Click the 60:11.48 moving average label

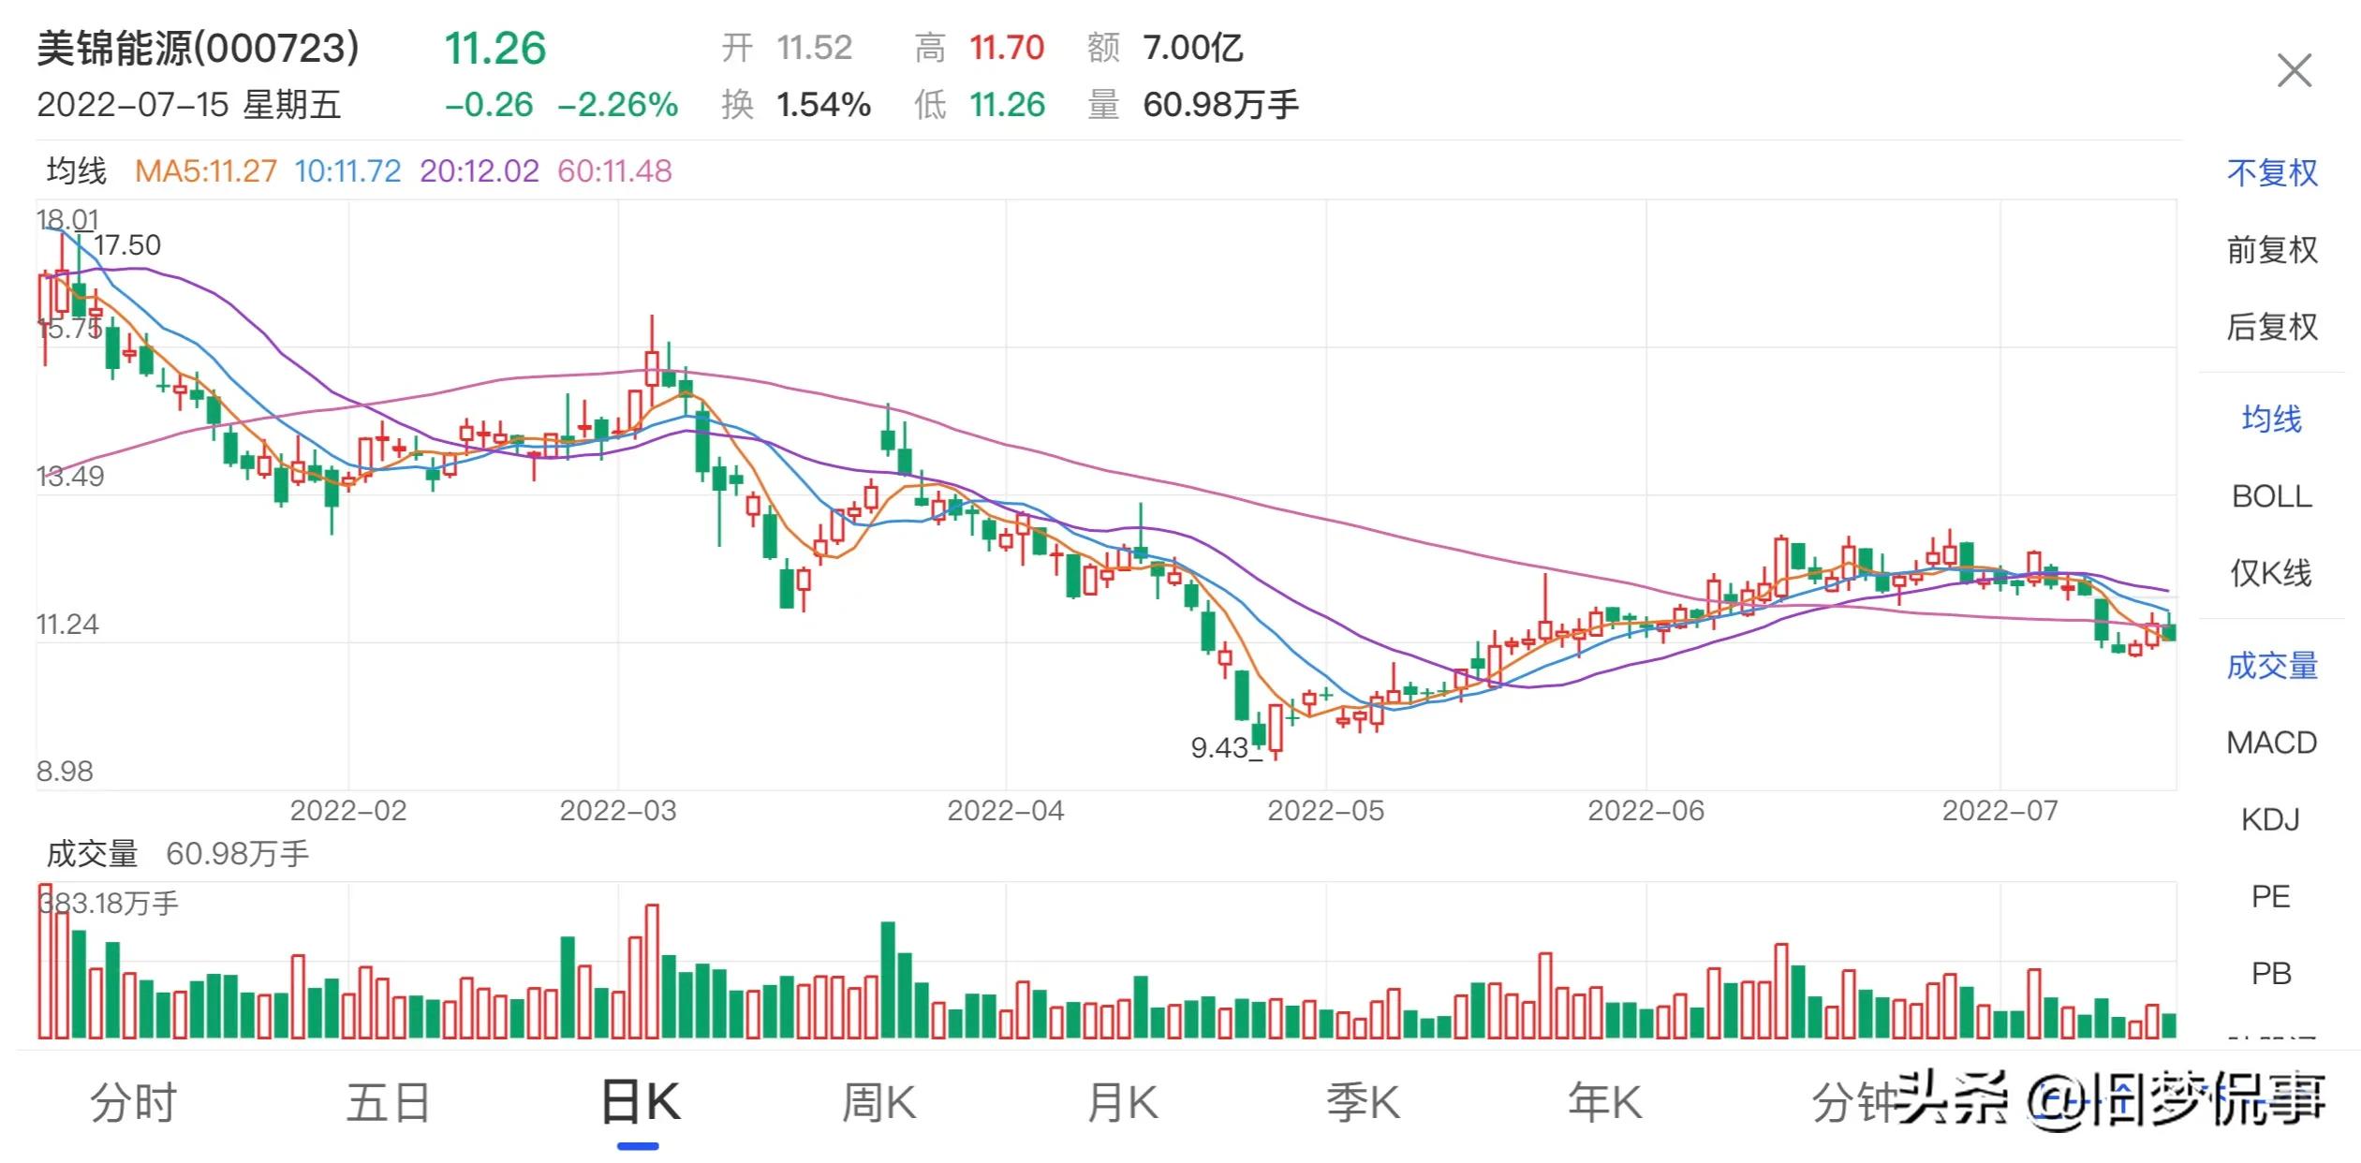(614, 171)
